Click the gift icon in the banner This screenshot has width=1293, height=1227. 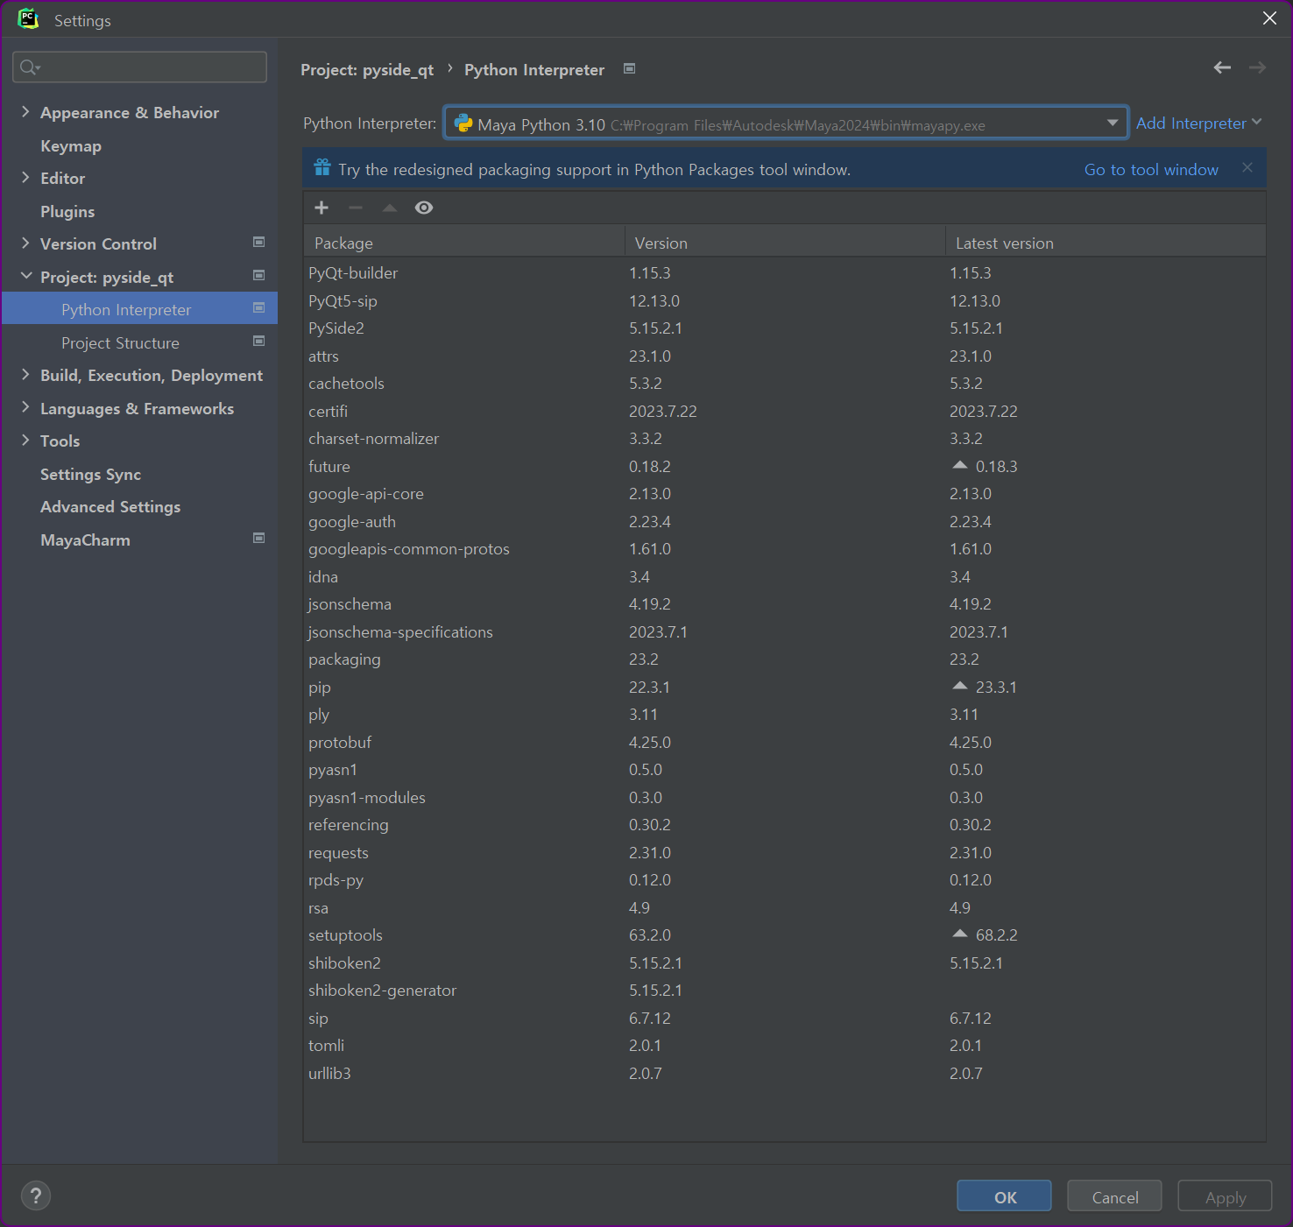click(x=322, y=167)
